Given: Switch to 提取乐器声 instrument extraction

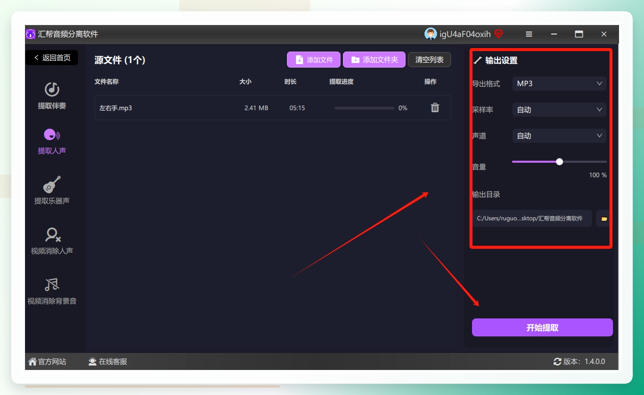Looking at the screenshot, I should 52,191.
